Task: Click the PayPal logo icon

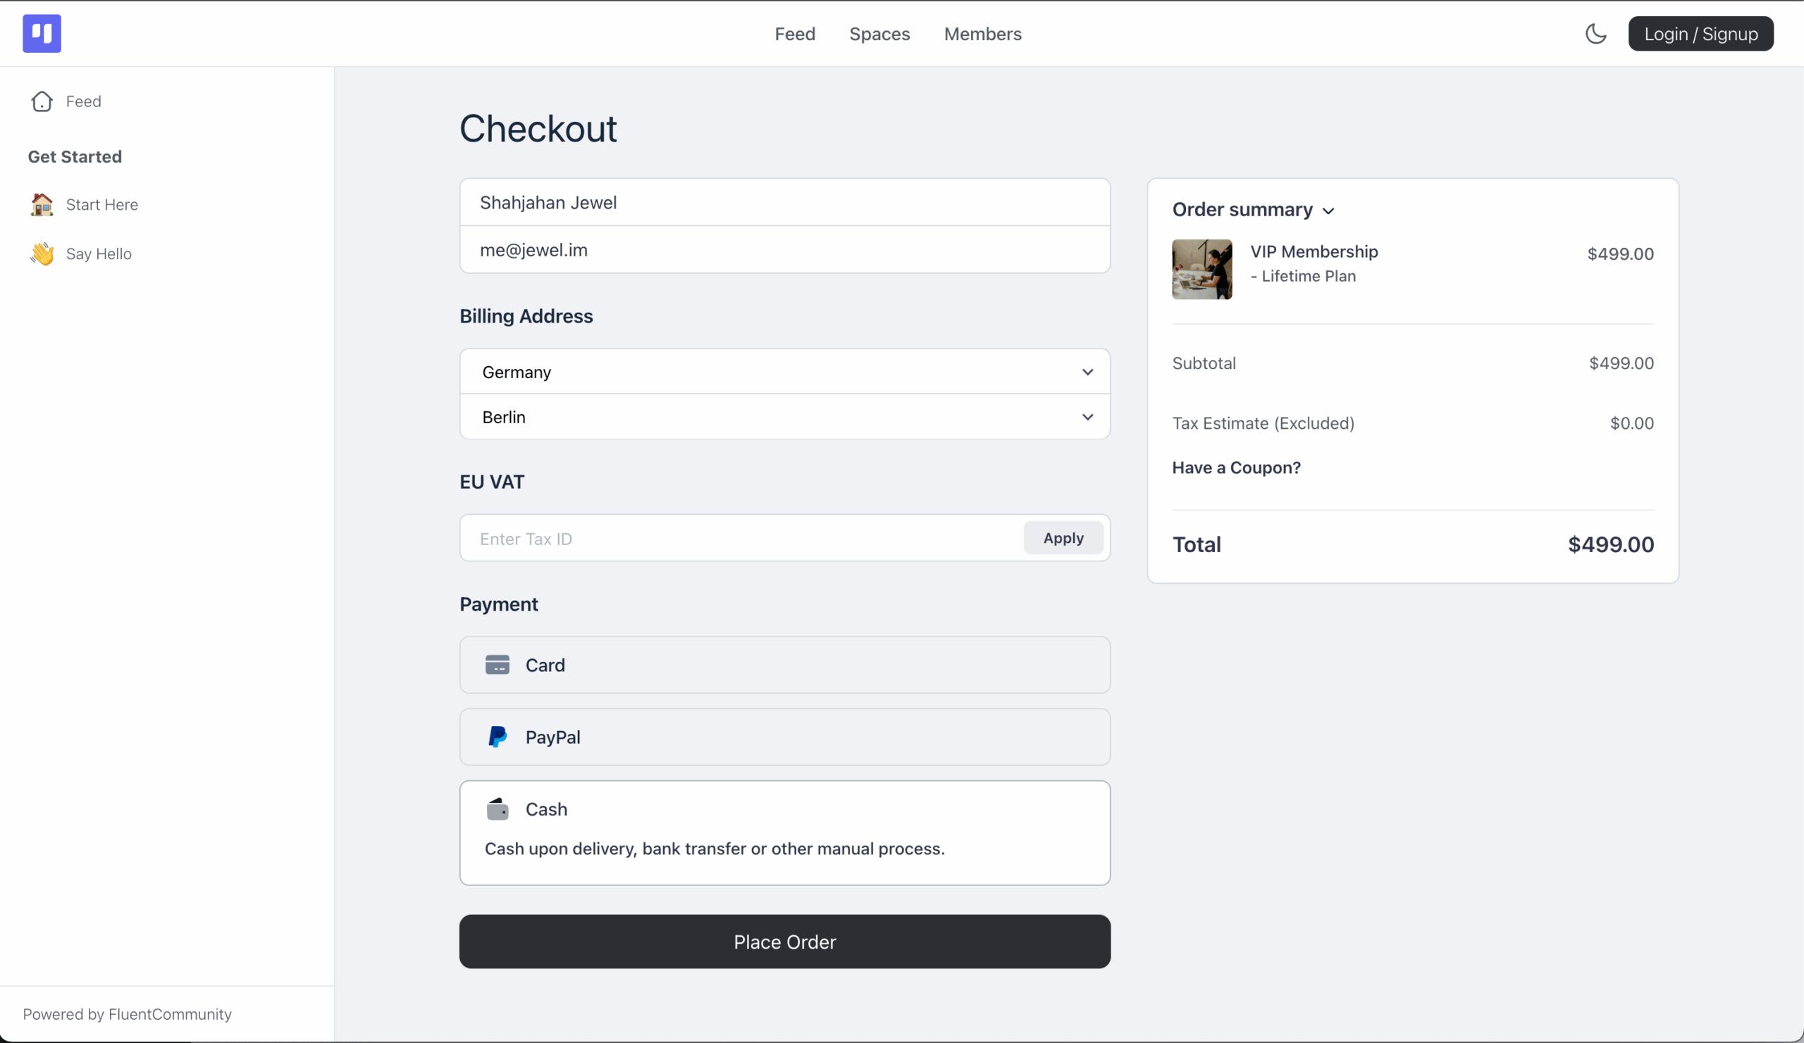Action: [x=498, y=737]
